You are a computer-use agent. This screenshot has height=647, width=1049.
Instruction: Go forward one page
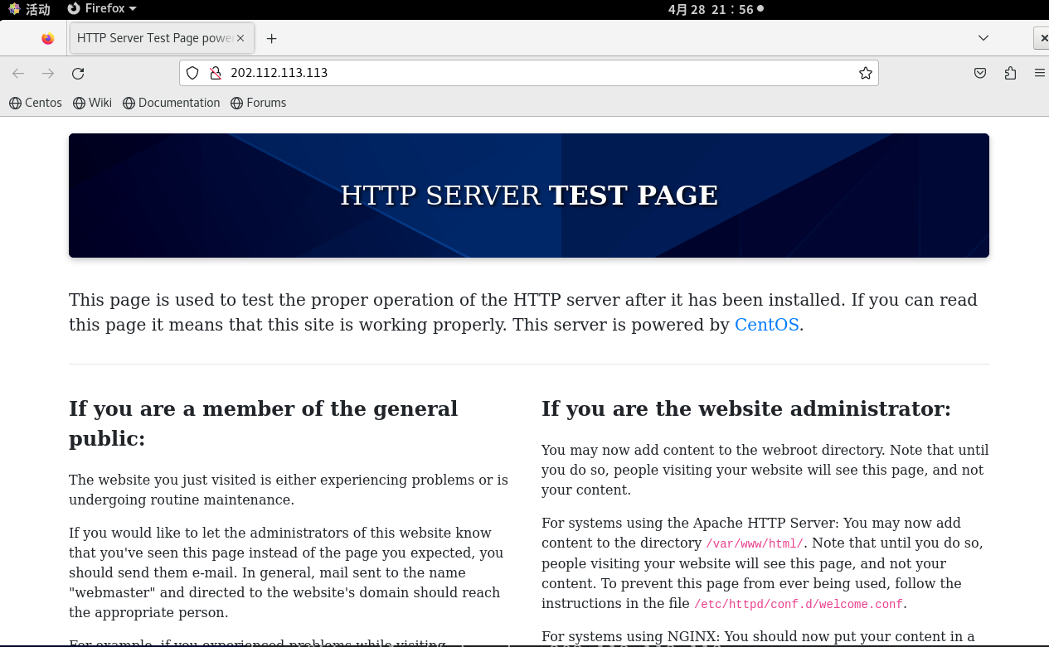pyautogui.click(x=48, y=73)
